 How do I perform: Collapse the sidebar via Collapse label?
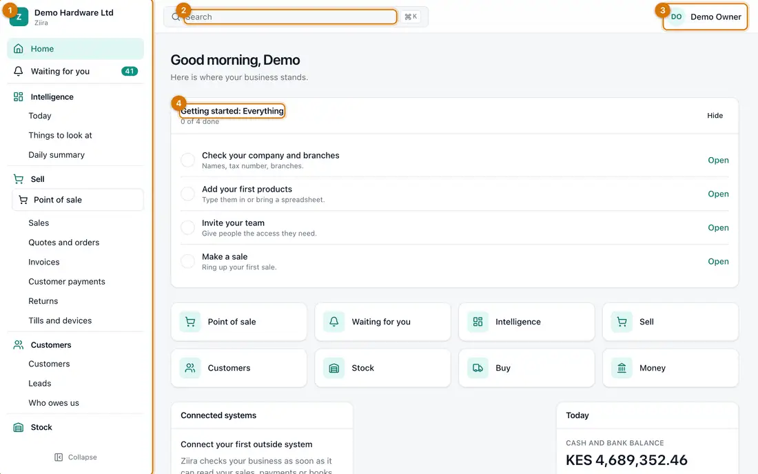click(82, 457)
